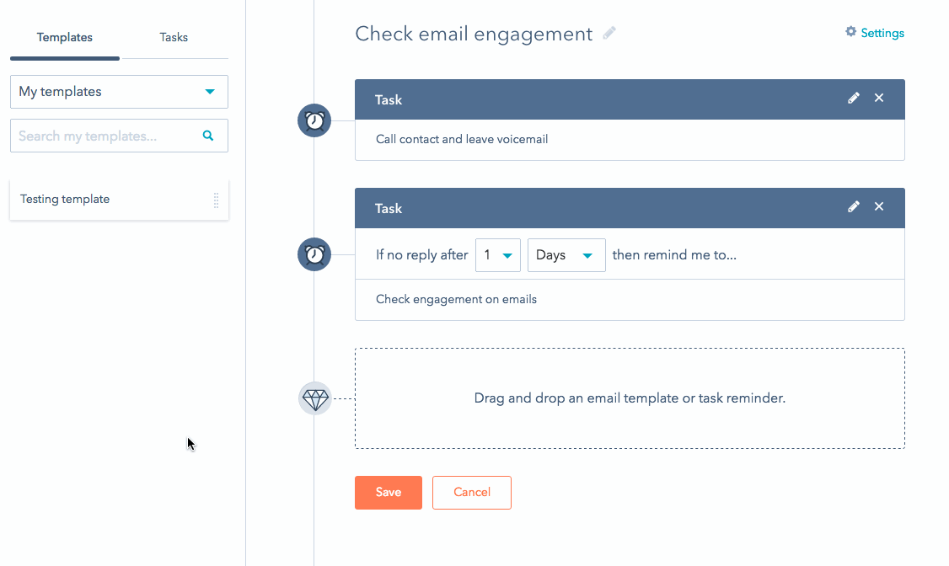The width and height of the screenshot is (949, 566).
Task: Edit the 'Call contact and leave voicemail' task
Action: 854,98
